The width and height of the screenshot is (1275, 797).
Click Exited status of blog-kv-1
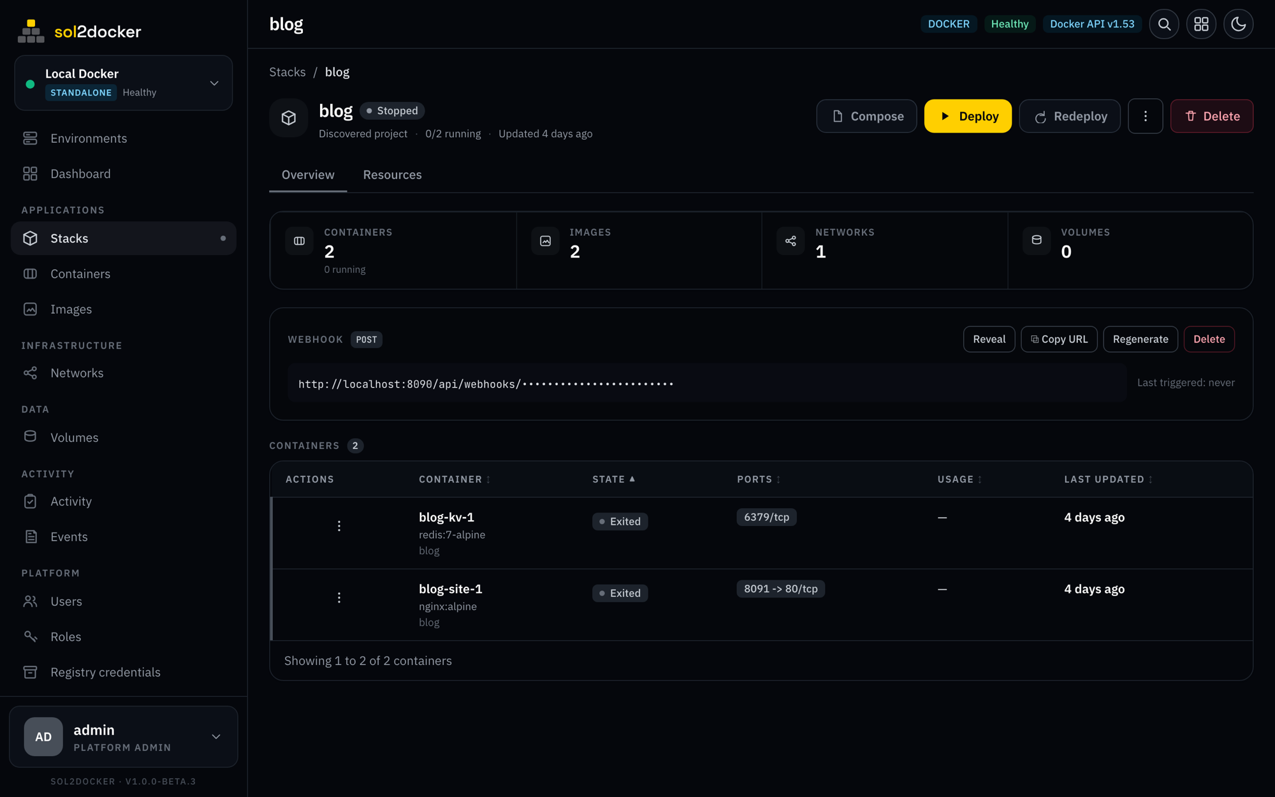(x=620, y=522)
